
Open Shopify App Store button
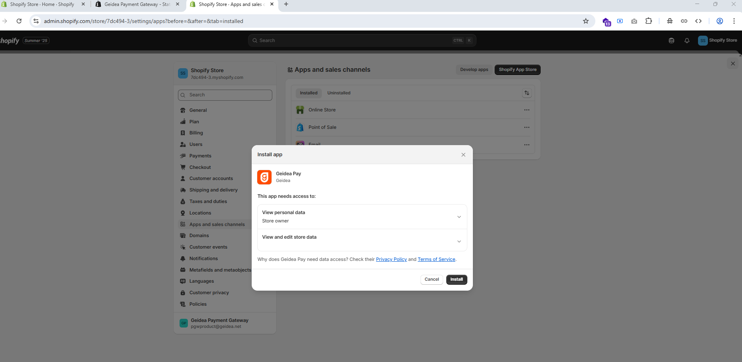(x=518, y=70)
